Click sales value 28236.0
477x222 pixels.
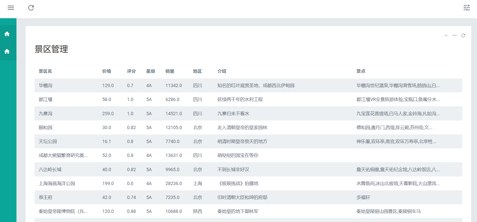(174, 184)
